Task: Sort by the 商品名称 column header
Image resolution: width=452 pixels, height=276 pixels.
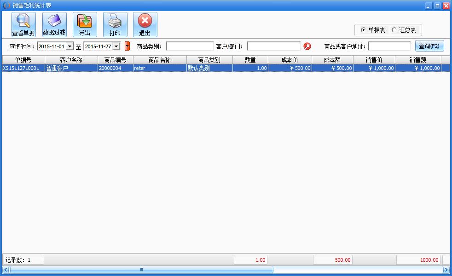Action: click(160, 60)
